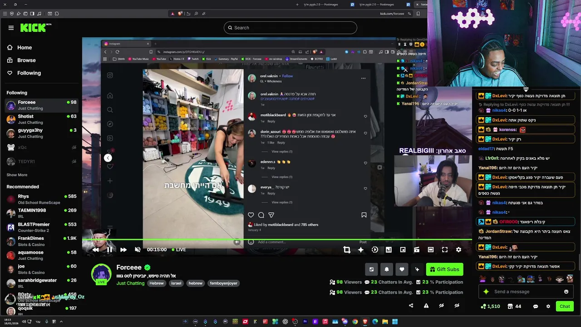Click Follow next to orel.vaknin
The image size is (581, 327).
(x=287, y=76)
